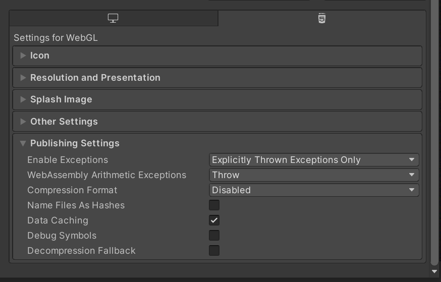Click the scroll down arrow of scrollbar

tap(434, 271)
